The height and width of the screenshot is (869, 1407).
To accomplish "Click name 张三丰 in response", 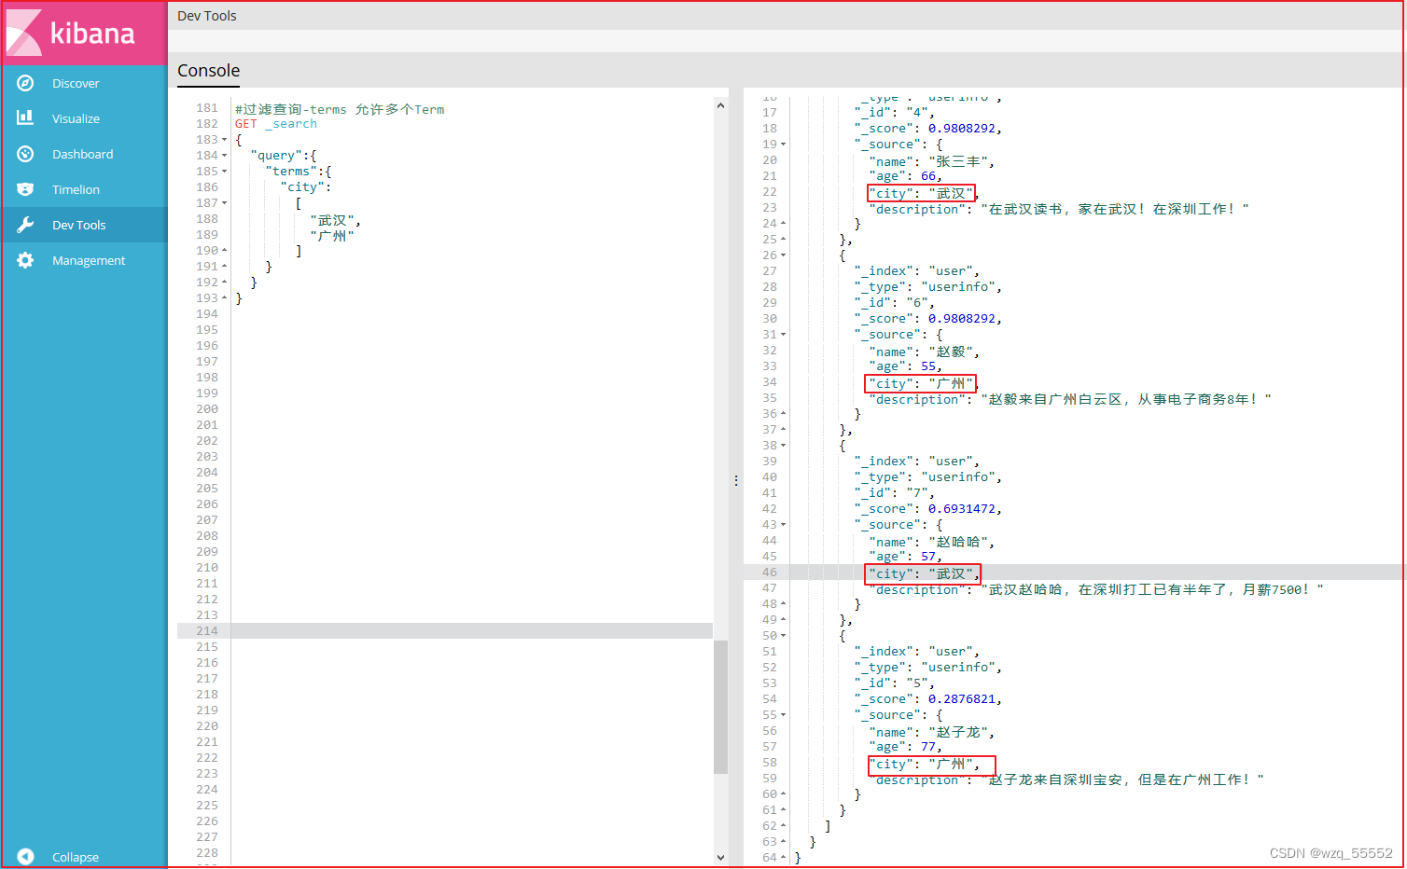I will tap(958, 161).
